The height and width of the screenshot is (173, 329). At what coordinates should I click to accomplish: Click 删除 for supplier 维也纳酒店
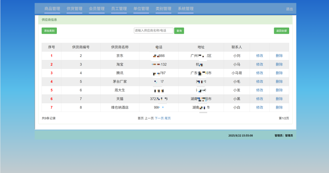point(279,107)
